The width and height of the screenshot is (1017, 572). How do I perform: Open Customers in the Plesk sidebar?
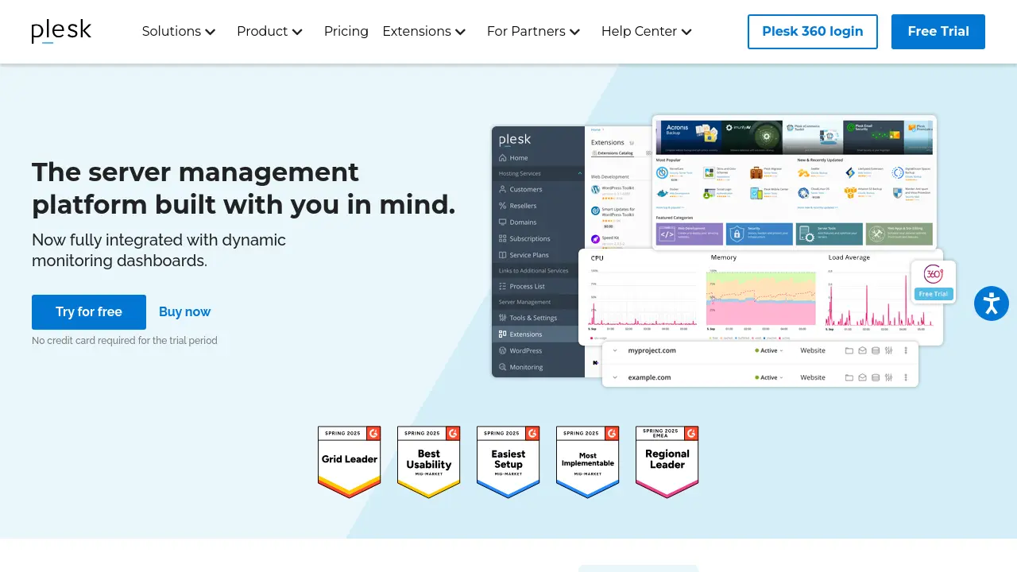(x=524, y=189)
